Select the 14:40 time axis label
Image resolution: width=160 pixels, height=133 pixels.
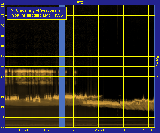pyautogui.click(x=73, y=130)
